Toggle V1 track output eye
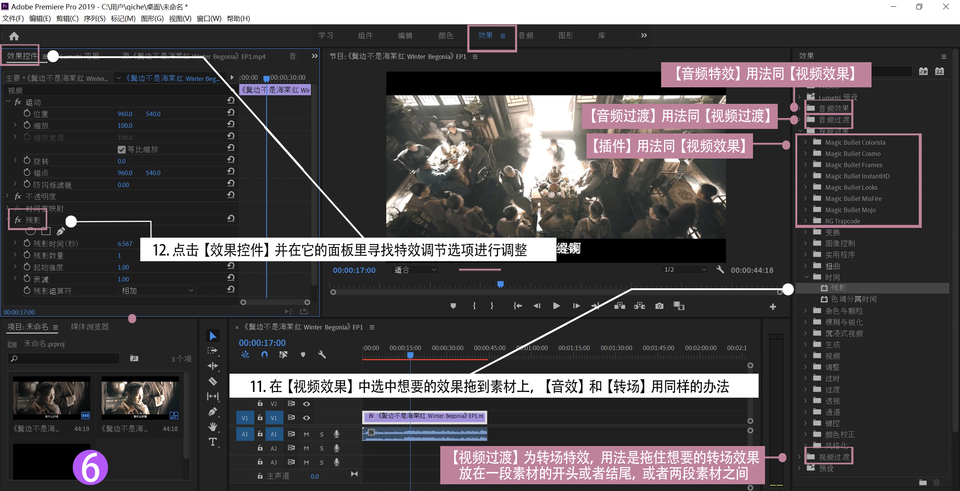960x491 pixels. coord(306,418)
